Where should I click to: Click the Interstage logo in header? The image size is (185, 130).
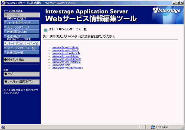166,11
